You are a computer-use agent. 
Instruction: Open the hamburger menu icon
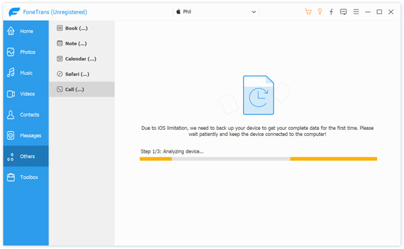(356, 12)
